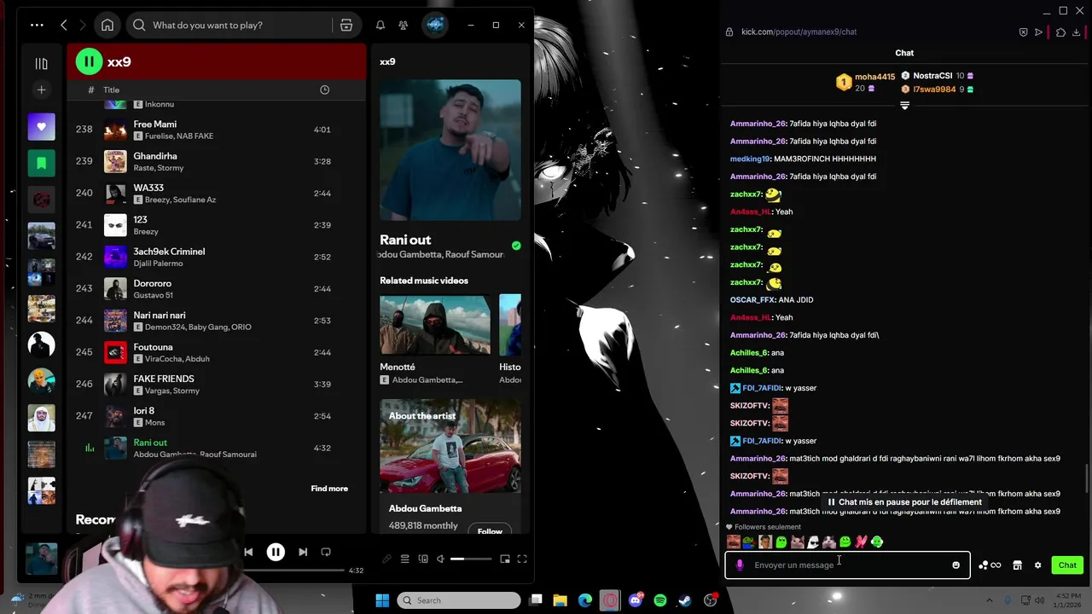The height and width of the screenshot is (614, 1092).
Task: Select track 3ach9ek Criminel
Action: click(217, 257)
